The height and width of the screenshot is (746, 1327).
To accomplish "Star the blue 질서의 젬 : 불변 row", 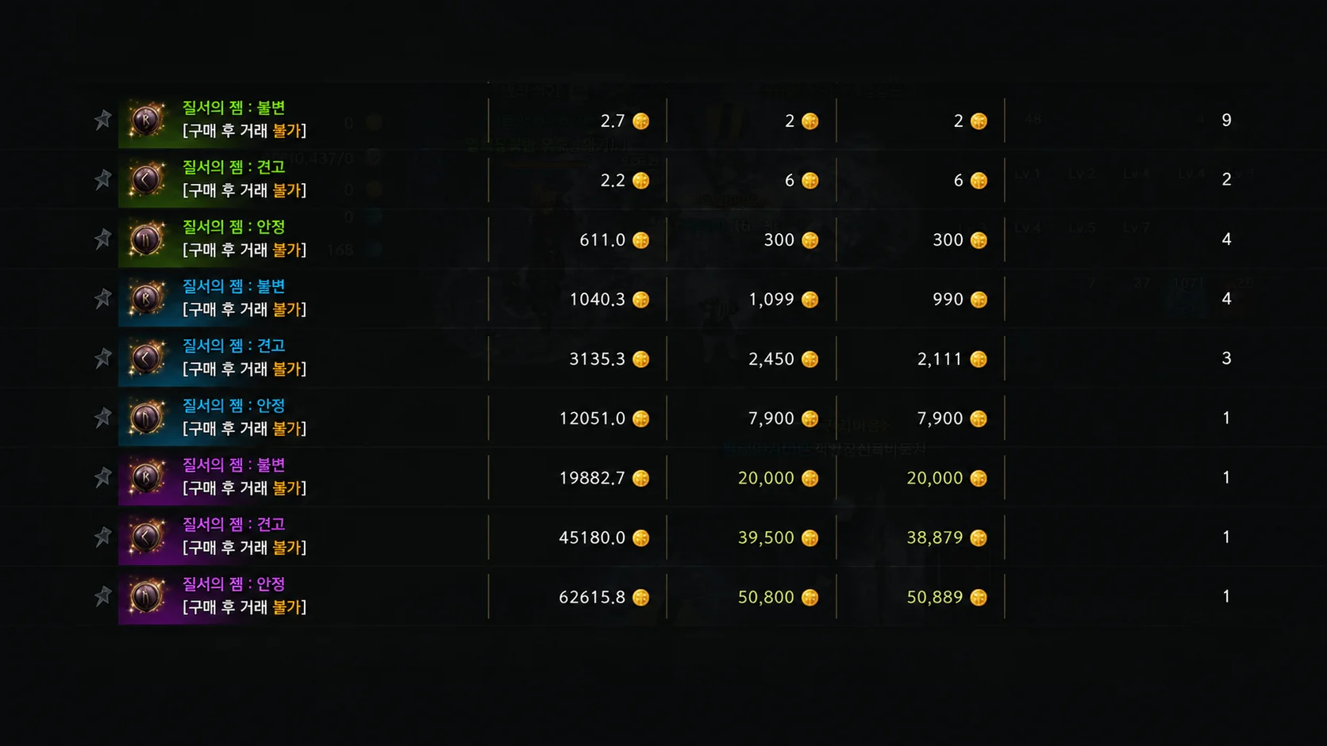I will (x=102, y=298).
